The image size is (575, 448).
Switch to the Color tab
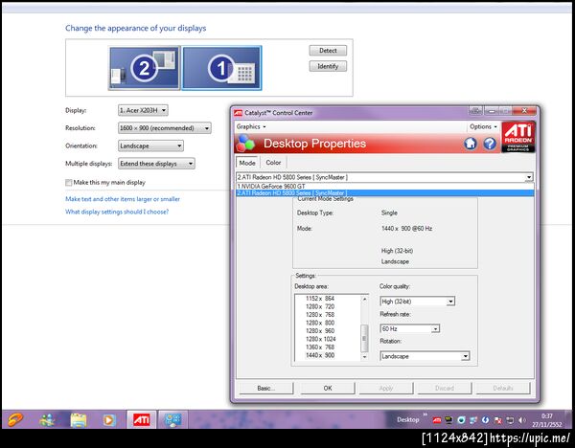coord(273,163)
